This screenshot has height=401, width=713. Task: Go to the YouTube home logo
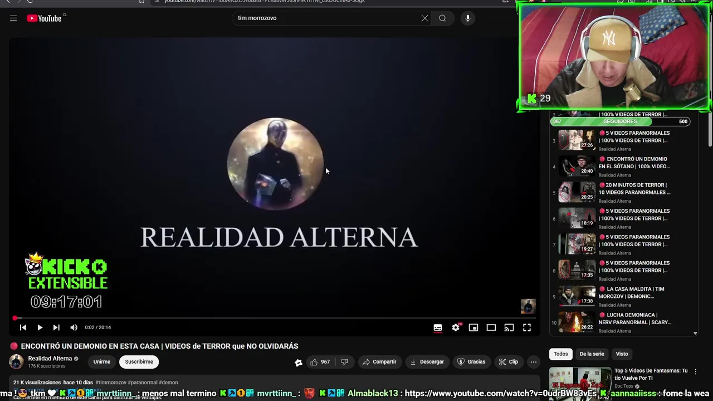(x=44, y=18)
